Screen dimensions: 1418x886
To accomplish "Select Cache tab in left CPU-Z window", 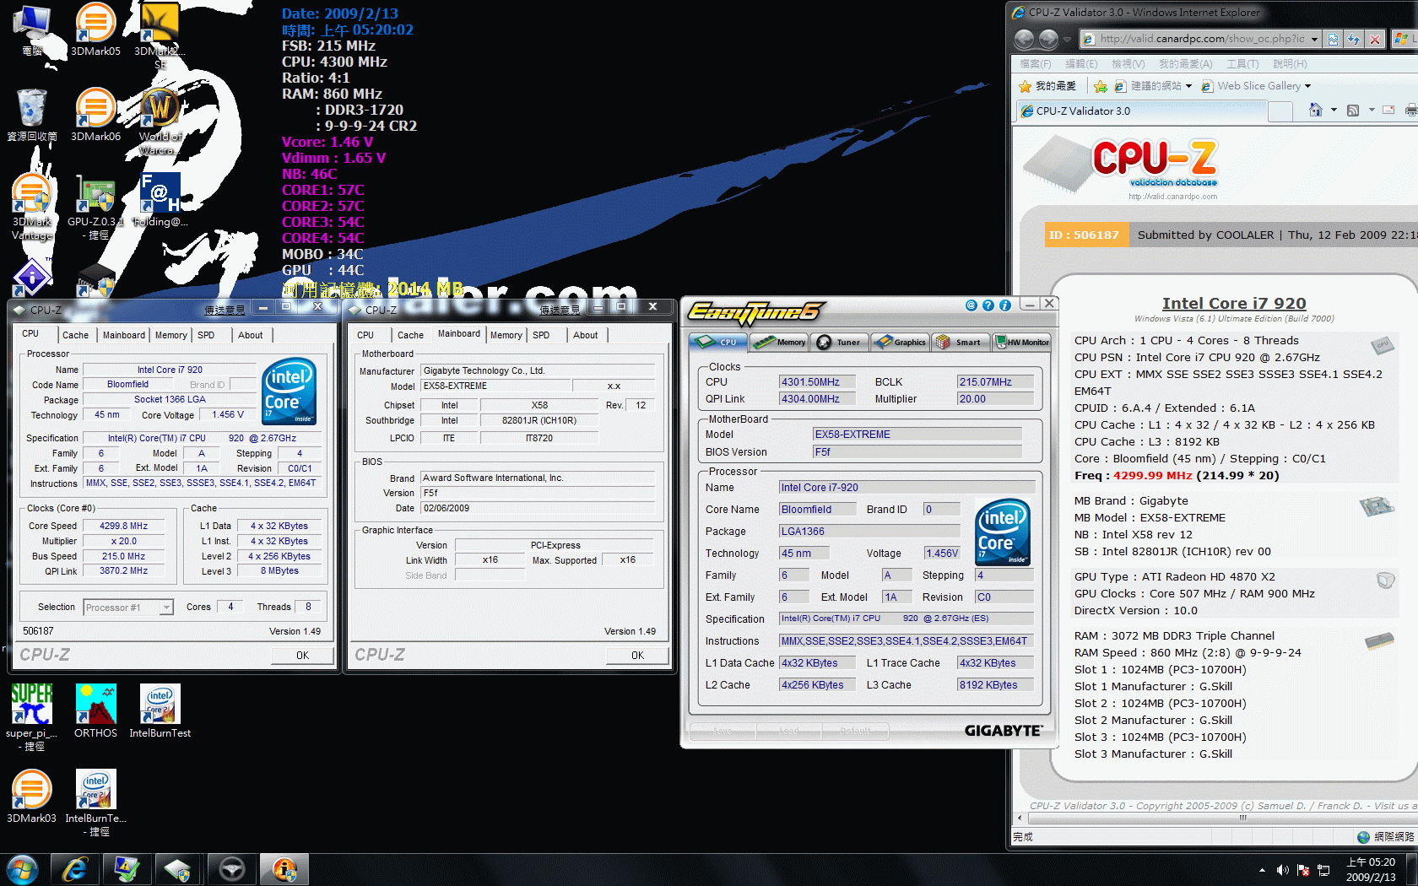I will (x=75, y=335).
